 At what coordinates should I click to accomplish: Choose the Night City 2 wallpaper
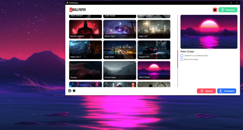click(x=86, y=50)
